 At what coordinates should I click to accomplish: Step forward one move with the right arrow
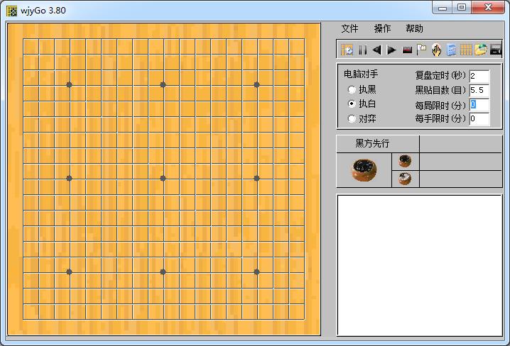pos(391,50)
